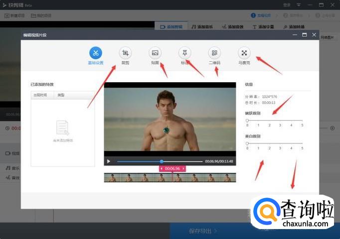The image size is (340, 239).
Task: Click the 美白级别 slider handle
Action: point(247,143)
